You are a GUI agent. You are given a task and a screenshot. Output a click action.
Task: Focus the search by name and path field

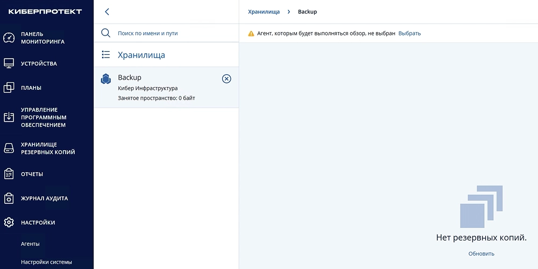(x=172, y=33)
